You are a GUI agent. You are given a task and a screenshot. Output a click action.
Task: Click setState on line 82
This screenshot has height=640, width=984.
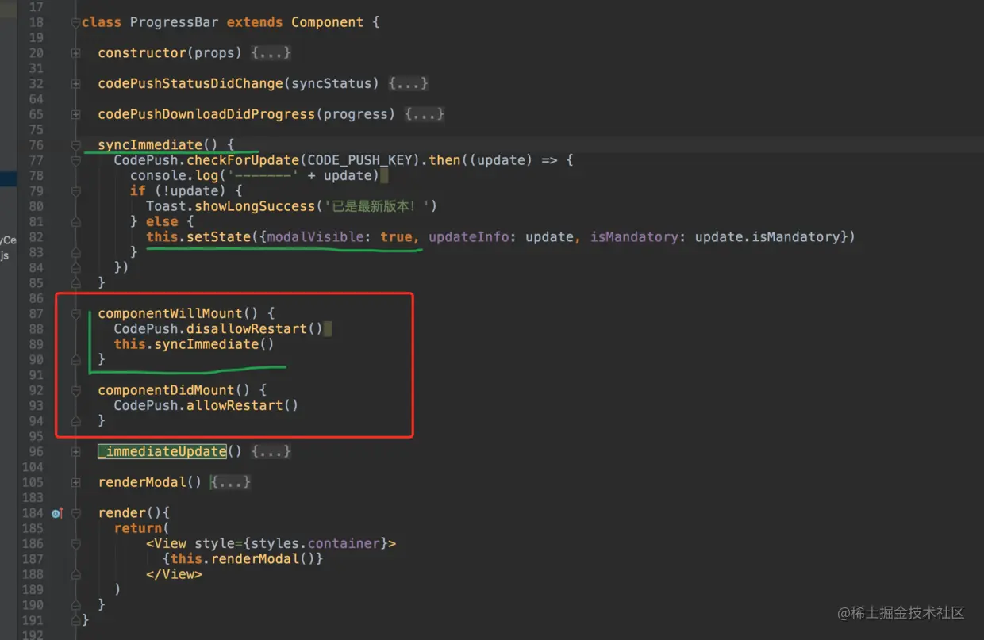pos(218,237)
